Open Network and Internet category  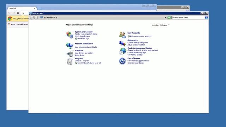(x=84, y=44)
